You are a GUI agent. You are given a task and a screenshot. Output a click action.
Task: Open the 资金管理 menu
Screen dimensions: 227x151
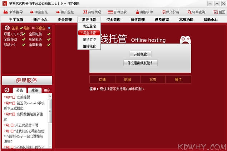coord(113,20)
